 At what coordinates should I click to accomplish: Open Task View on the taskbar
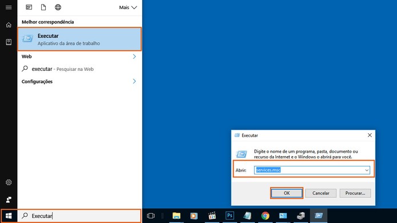(151, 216)
